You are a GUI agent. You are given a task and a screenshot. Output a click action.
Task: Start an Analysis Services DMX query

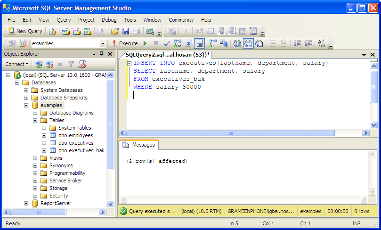pyautogui.click(x=77, y=31)
